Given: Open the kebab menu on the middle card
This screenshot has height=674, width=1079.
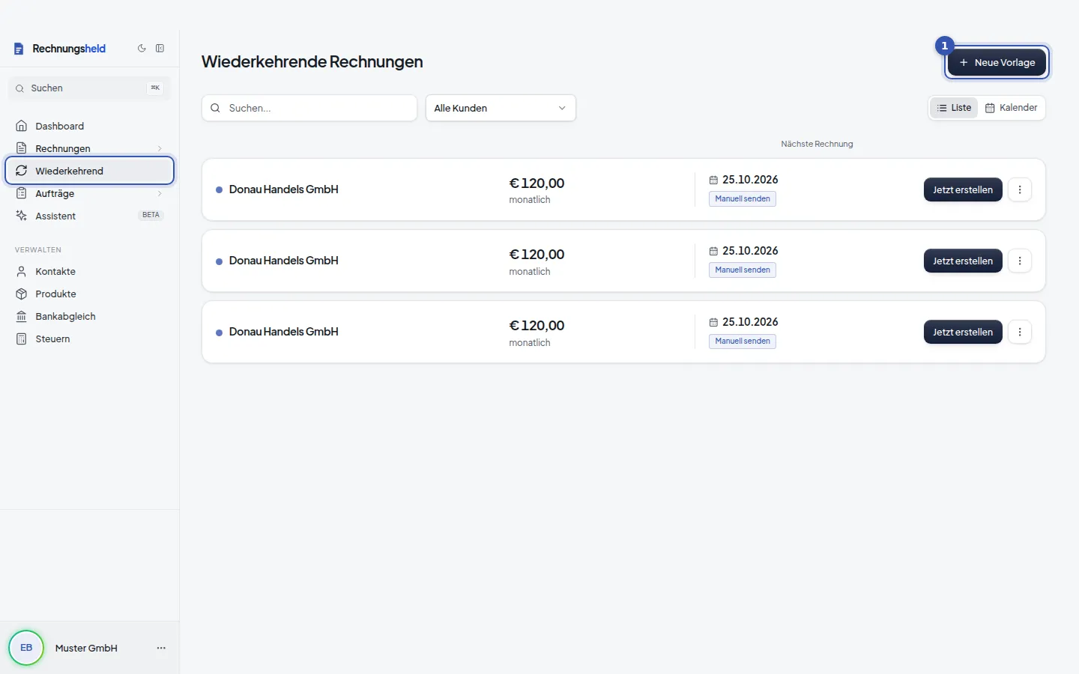Looking at the screenshot, I should coord(1020,261).
